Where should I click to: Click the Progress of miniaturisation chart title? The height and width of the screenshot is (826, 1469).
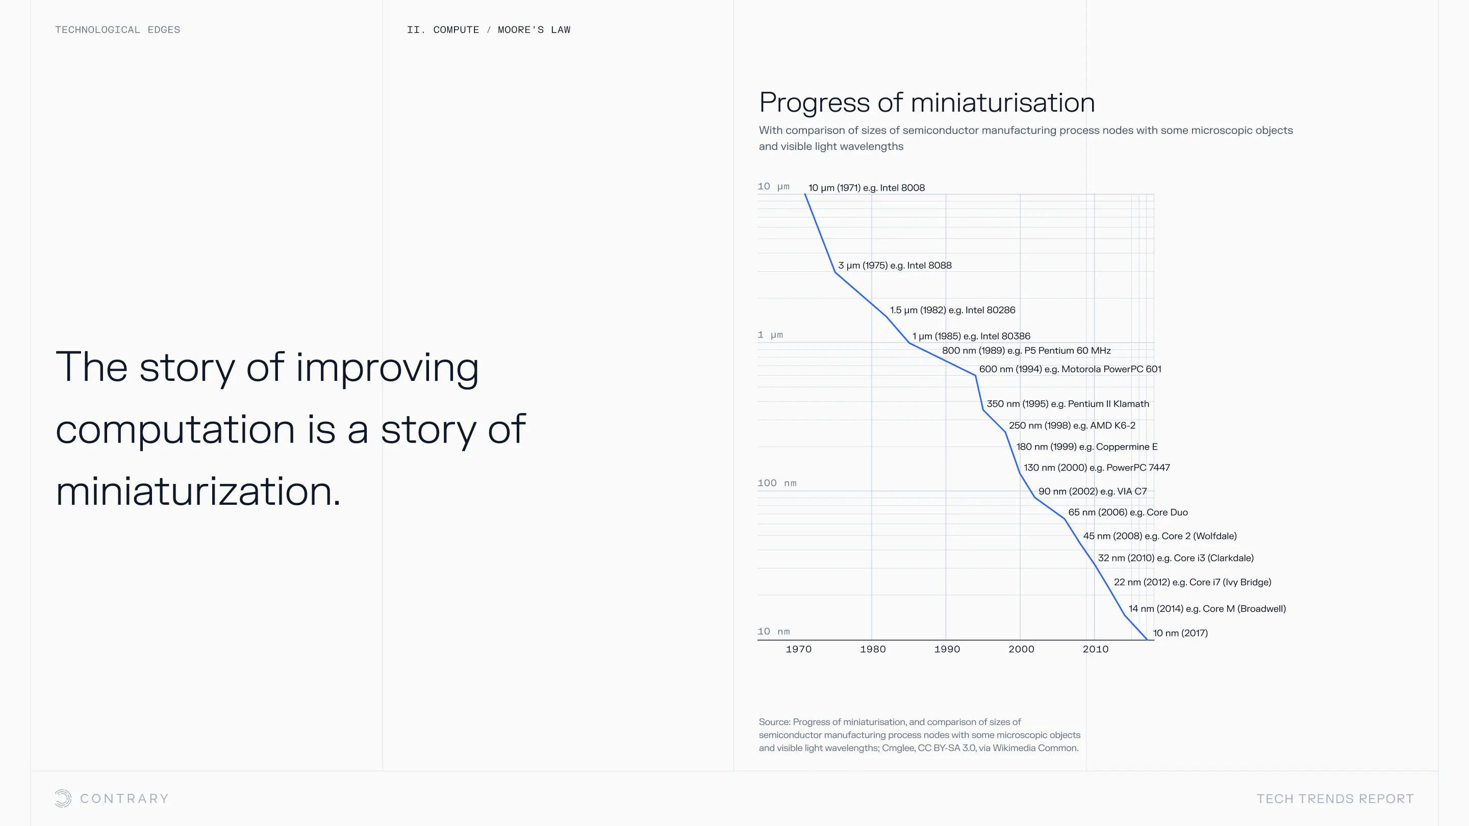coord(927,102)
